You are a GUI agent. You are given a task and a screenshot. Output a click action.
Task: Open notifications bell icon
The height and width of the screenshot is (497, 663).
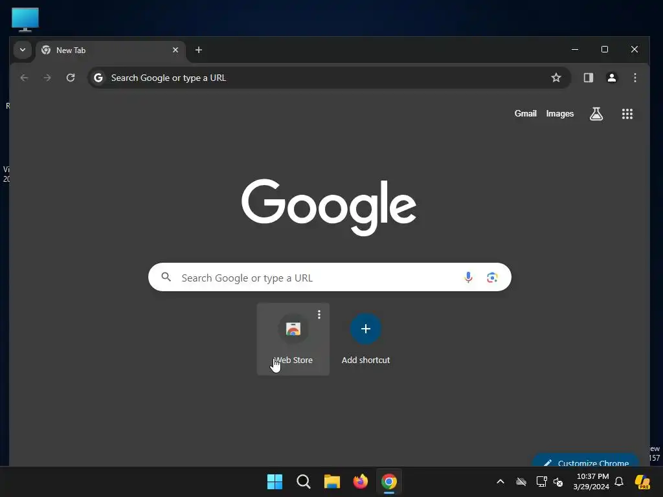(619, 481)
